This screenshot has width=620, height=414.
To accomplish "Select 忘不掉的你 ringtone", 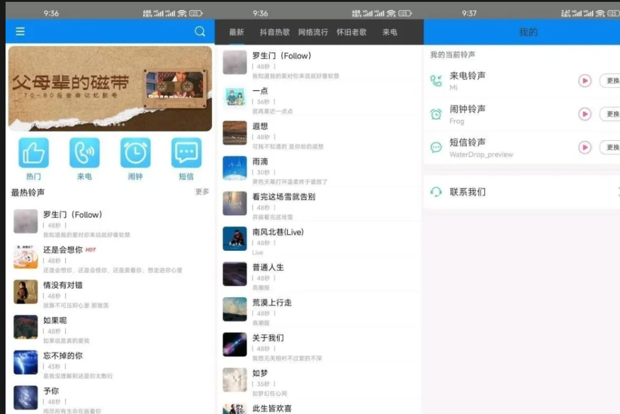I will (110, 363).
